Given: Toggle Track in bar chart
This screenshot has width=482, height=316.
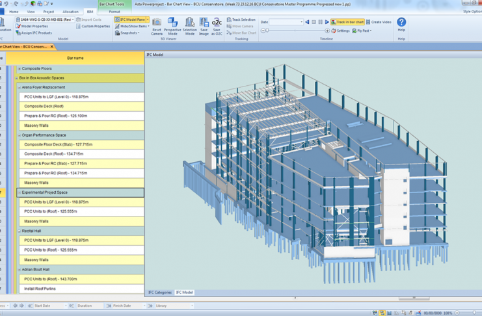Looking at the screenshot, I should click(x=347, y=22).
